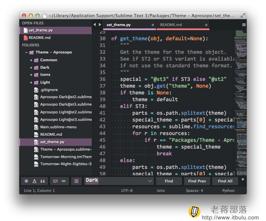
Task: Click the README.md markup icon in folders
Action: coord(36,135)
